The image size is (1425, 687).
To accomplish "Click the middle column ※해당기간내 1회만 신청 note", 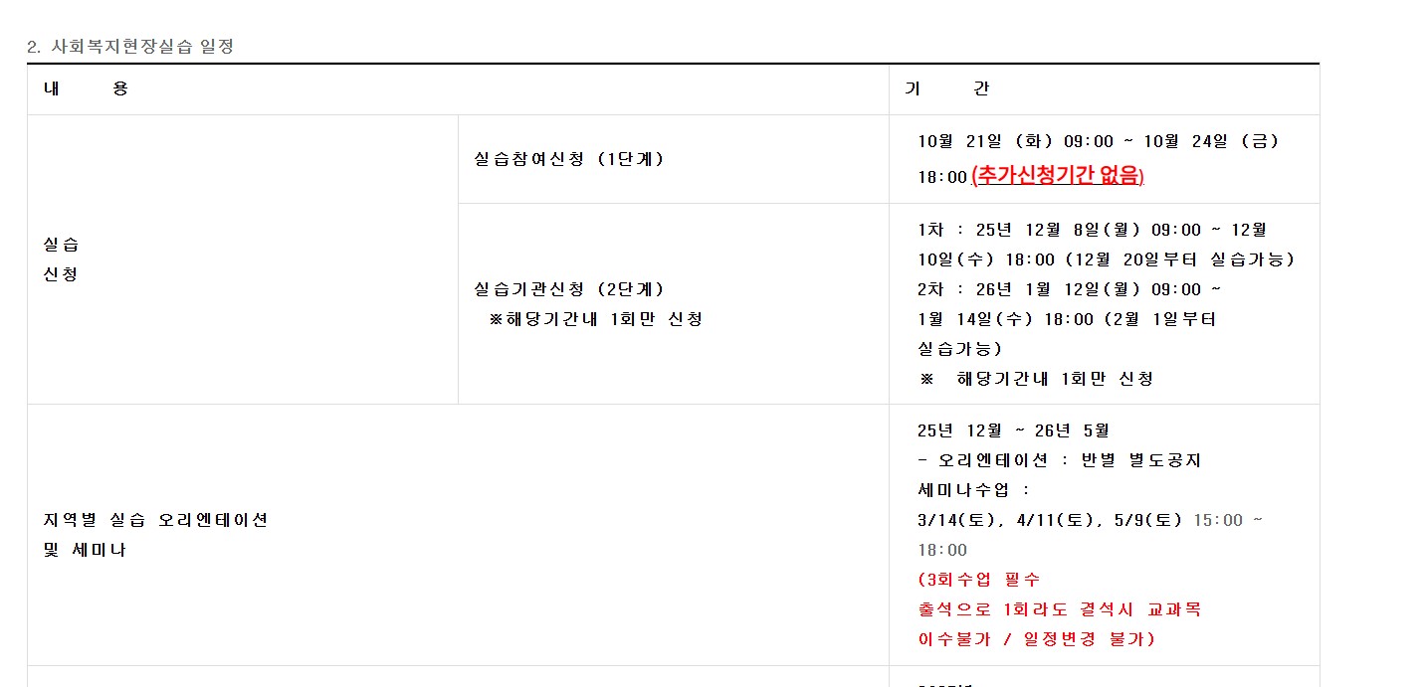I will 596,319.
